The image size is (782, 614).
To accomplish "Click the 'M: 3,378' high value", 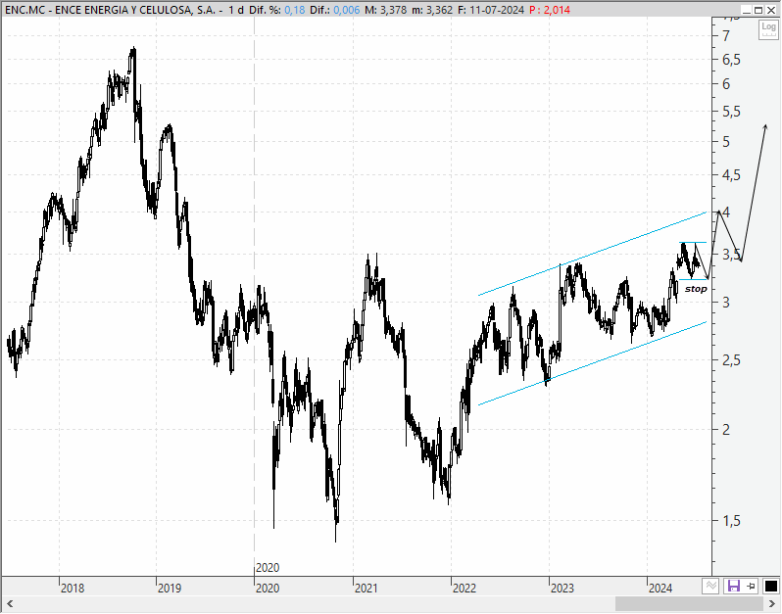I will 385,10.
